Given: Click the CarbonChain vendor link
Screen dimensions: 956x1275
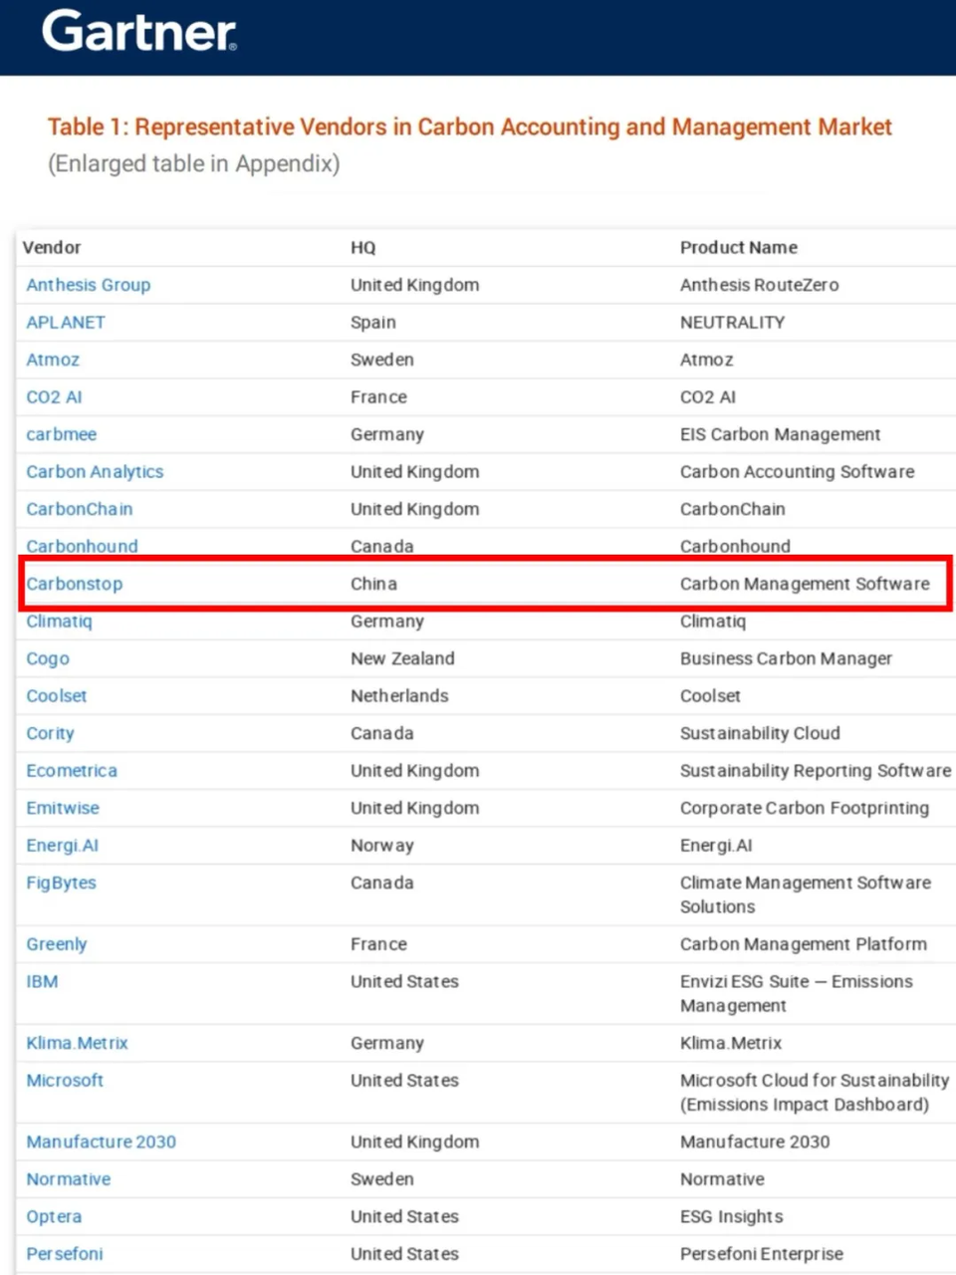Looking at the screenshot, I should [79, 509].
